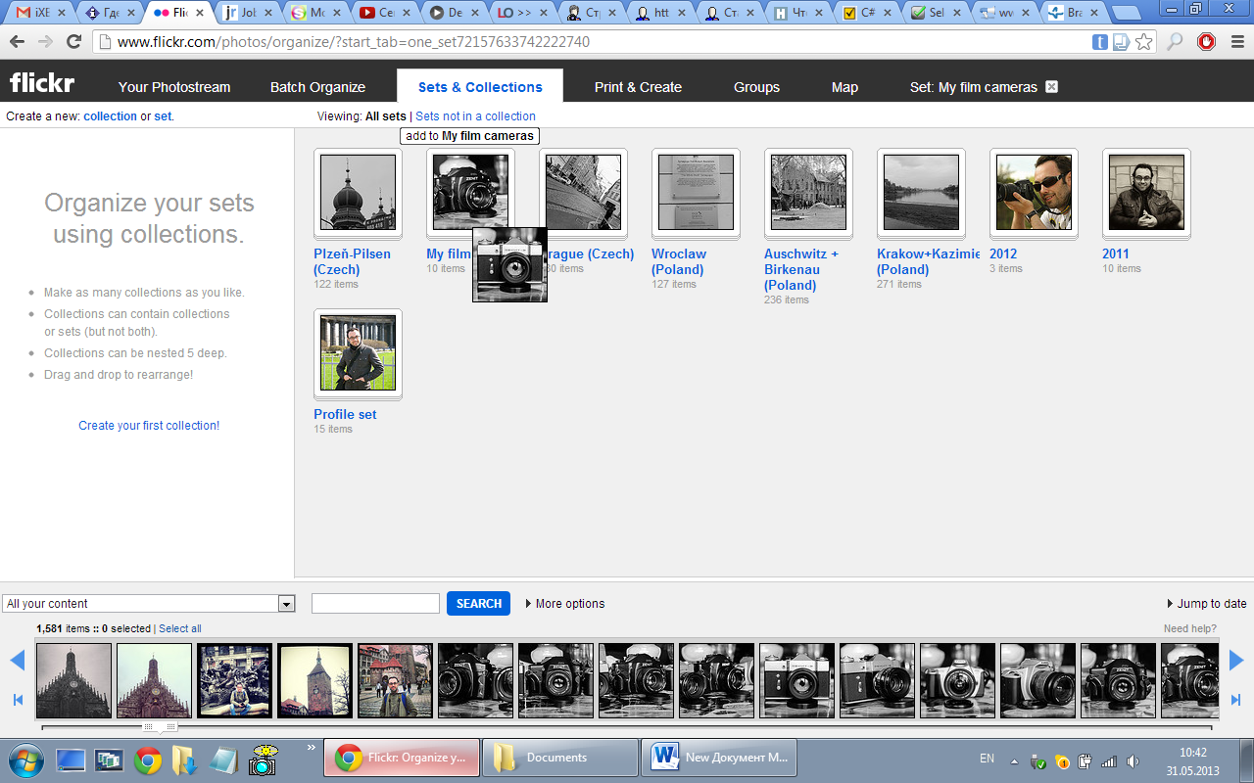Open the 'Profile set' title link
The height and width of the screenshot is (783, 1254).
point(345,414)
